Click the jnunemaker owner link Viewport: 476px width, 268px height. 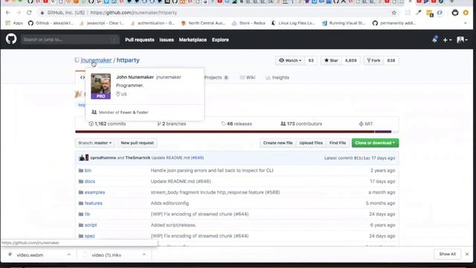click(96, 60)
